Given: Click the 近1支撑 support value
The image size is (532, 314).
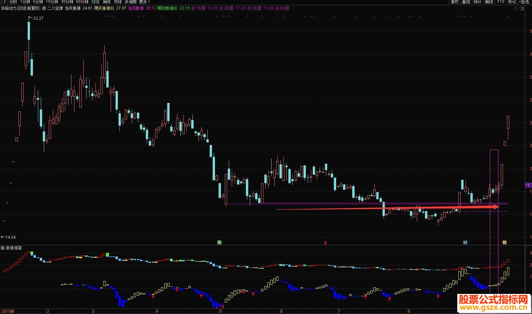Looking at the screenshot, I should pos(204,8).
